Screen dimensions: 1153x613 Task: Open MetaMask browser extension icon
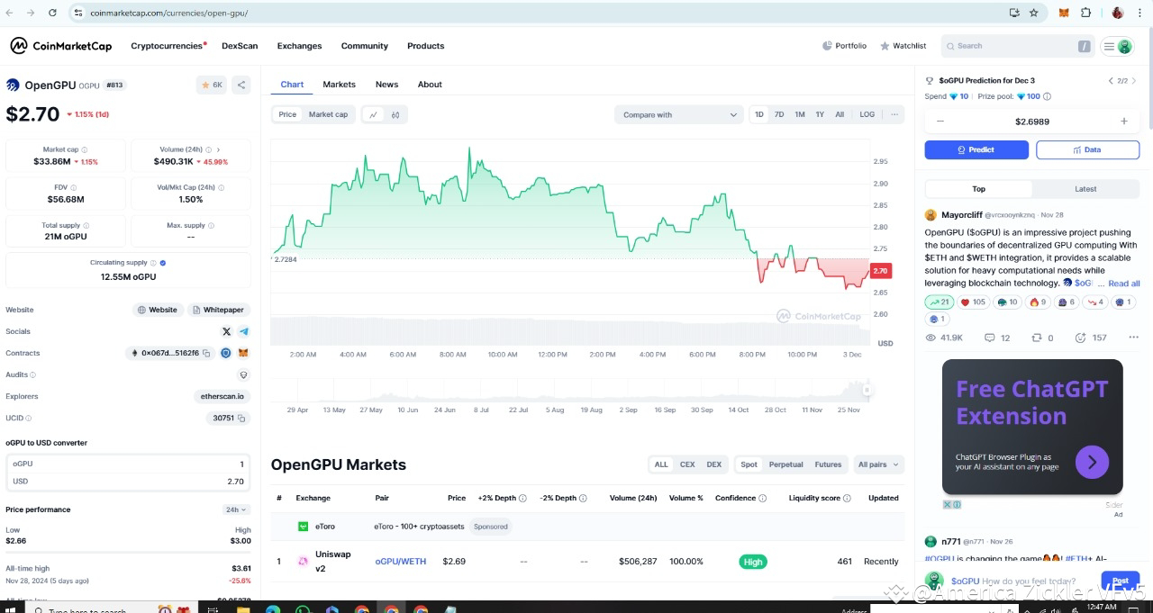tap(1064, 13)
